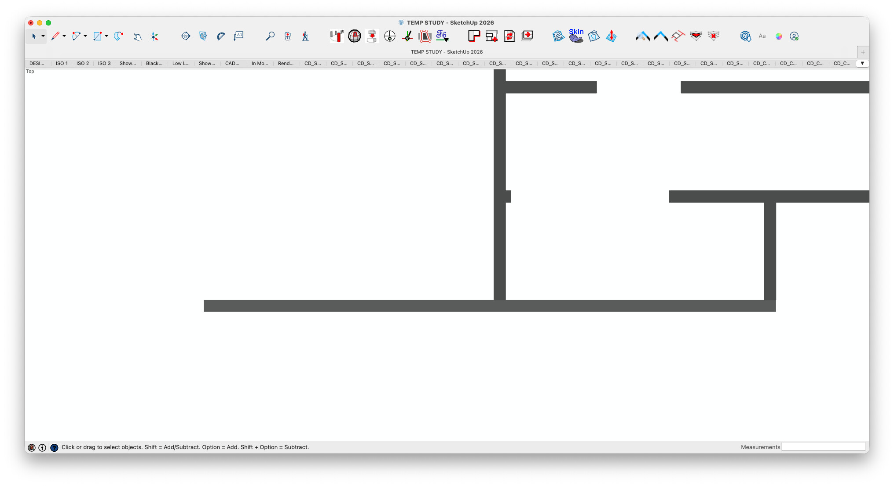
Task: Open the Fonts Aa panel
Action: (762, 36)
